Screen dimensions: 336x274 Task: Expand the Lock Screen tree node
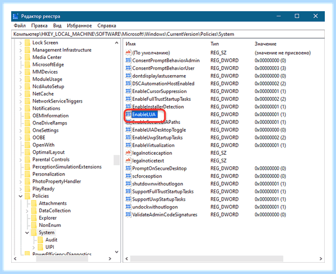(20, 43)
